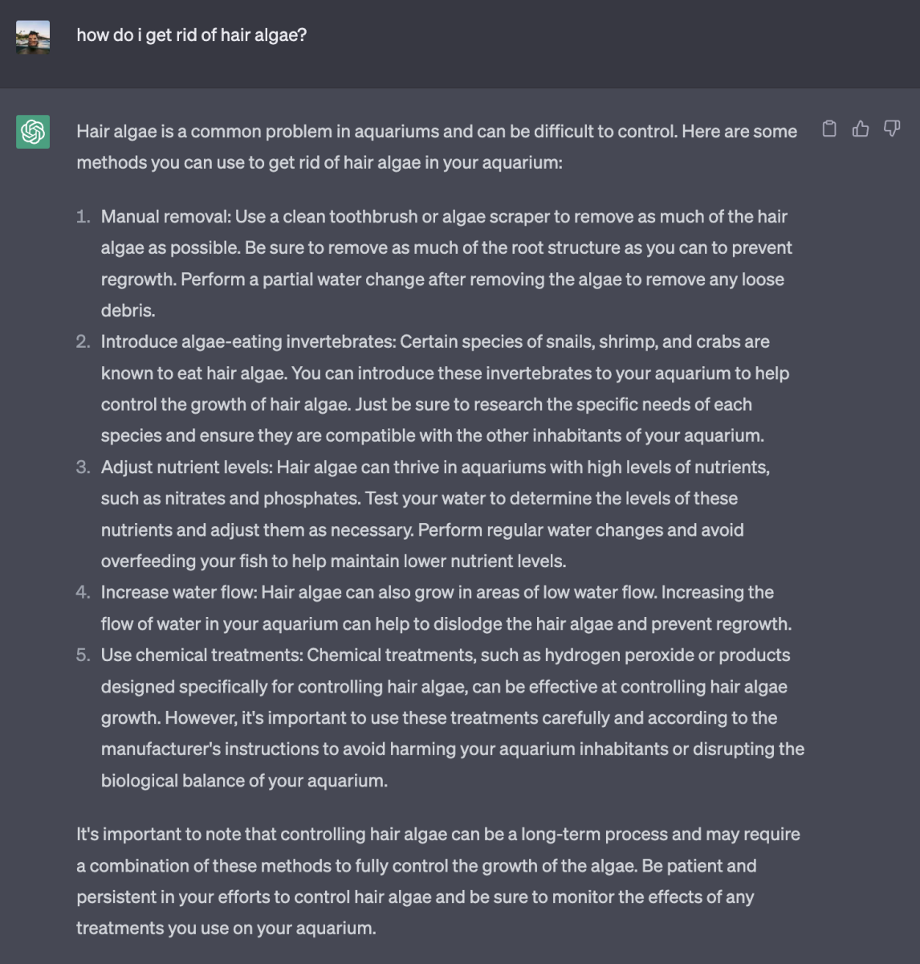
Task: Click "Introduce algae-eating invertebrates" in step two
Action: pos(247,342)
